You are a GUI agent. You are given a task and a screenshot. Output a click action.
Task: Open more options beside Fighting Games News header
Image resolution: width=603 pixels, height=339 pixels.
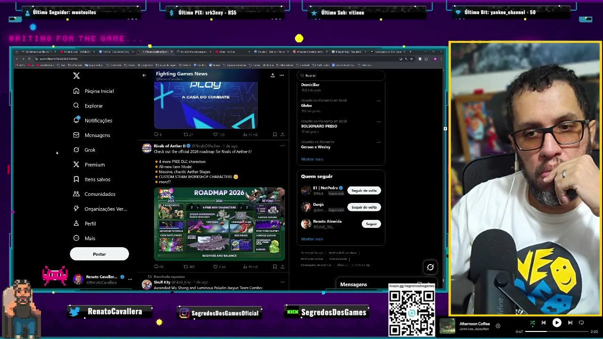[x=282, y=75]
